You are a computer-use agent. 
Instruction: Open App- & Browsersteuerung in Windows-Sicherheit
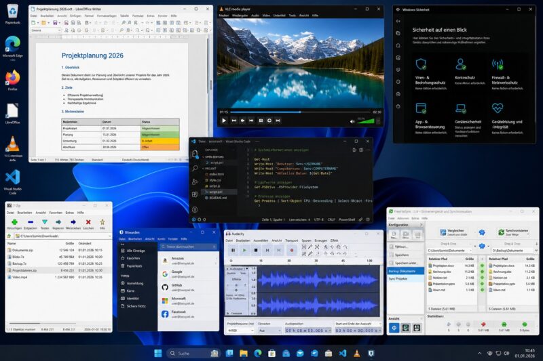(x=430, y=119)
